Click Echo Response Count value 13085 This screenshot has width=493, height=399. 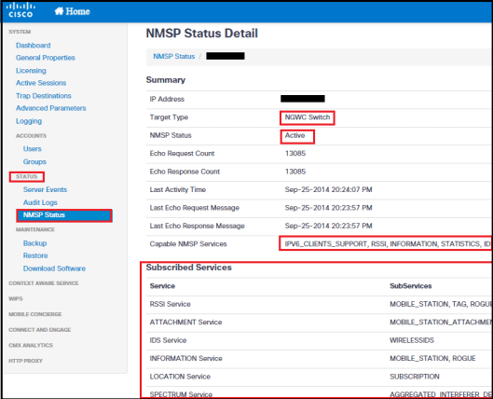[295, 172]
